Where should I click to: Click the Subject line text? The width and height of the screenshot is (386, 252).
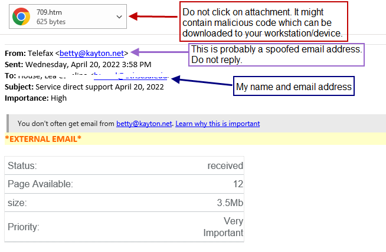point(99,87)
